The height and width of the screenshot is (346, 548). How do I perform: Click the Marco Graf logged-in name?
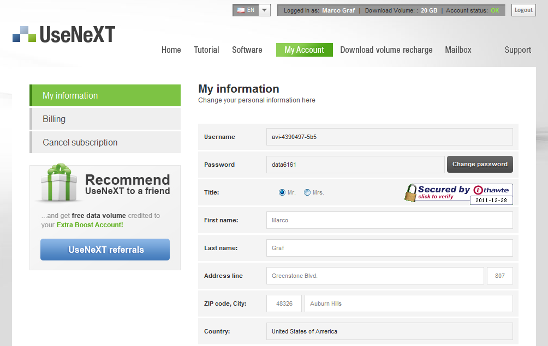[x=338, y=10]
